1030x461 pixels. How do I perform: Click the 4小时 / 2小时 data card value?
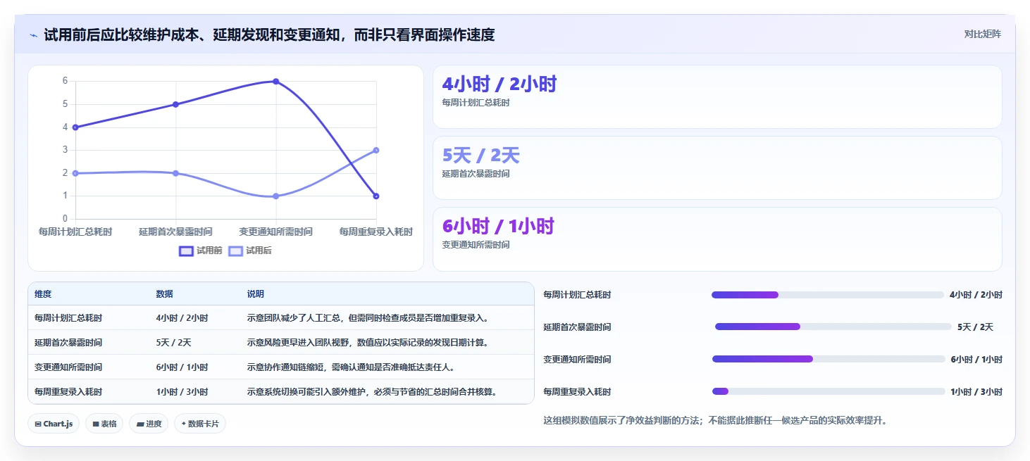(x=499, y=84)
